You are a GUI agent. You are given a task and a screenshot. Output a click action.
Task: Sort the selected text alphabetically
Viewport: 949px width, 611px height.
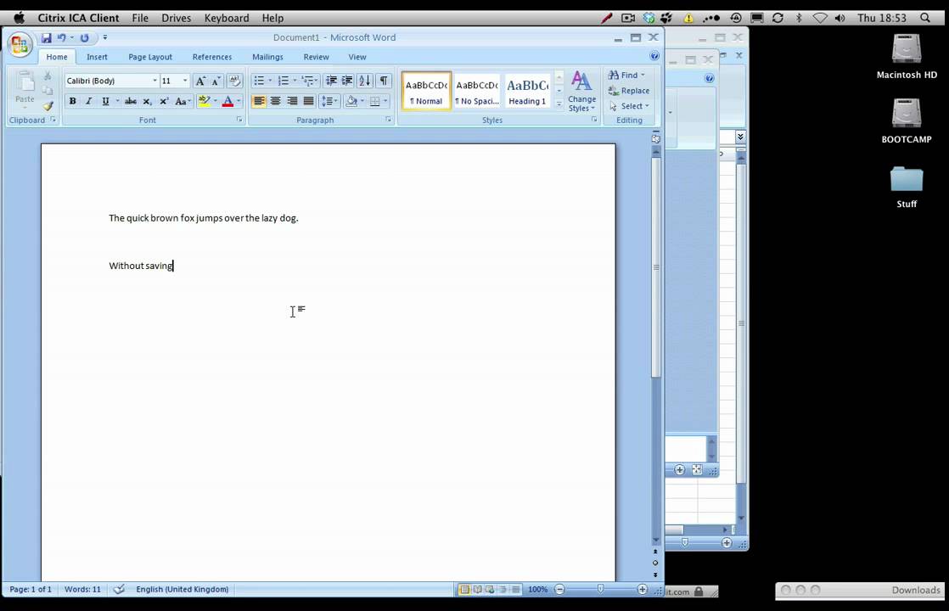365,81
